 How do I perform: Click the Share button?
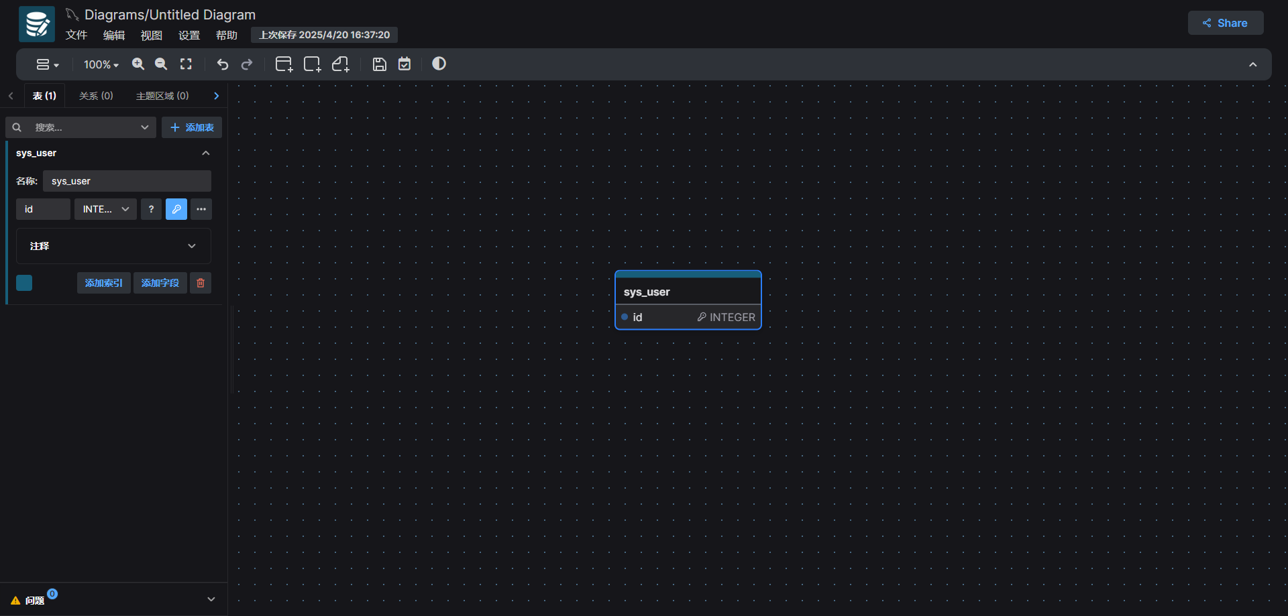click(x=1225, y=23)
